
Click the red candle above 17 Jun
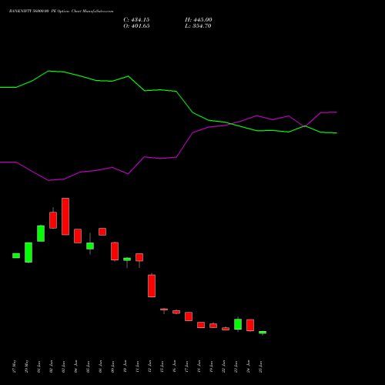189,316
